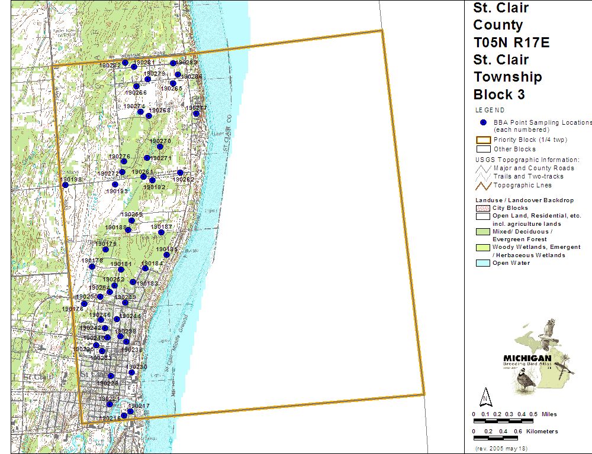The height and width of the screenshot is (454, 592).
Task: Click the north arrow symbol
Action: point(485,395)
